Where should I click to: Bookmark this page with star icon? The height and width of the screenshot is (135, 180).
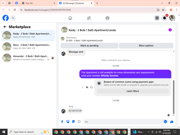(163, 10)
